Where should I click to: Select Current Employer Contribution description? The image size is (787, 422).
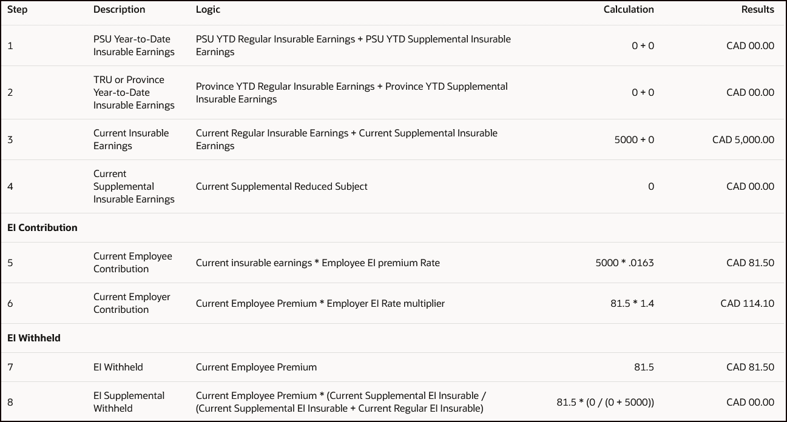132,303
